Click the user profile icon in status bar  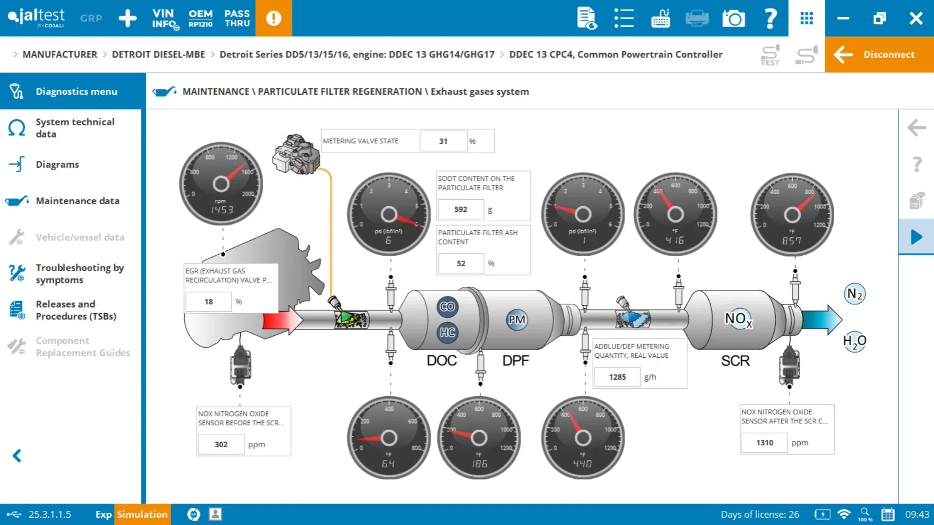pyautogui.click(x=216, y=514)
